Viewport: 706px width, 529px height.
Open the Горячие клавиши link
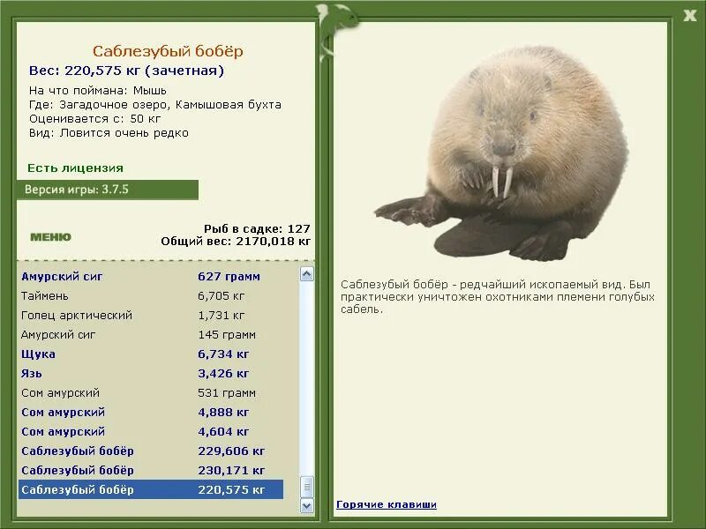click(x=387, y=504)
